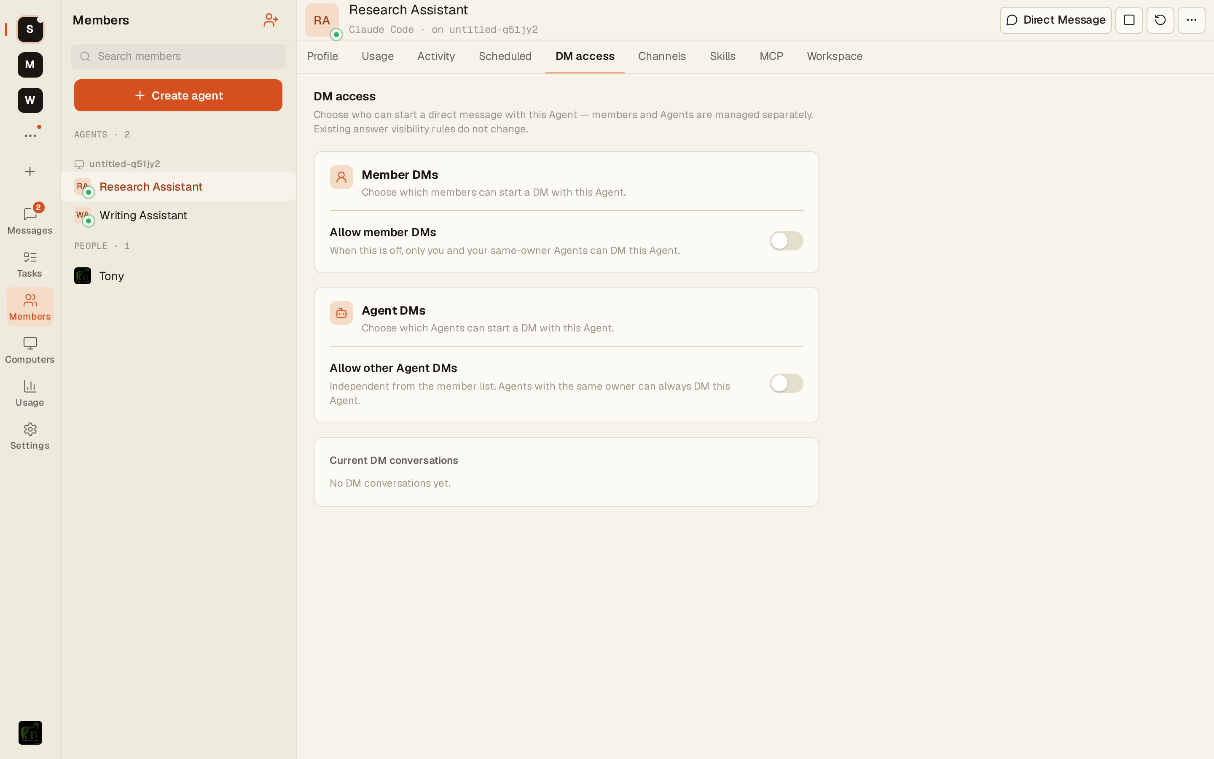Open the Usage sidebar icon
This screenshot has height=759, width=1214.
(30, 393)
